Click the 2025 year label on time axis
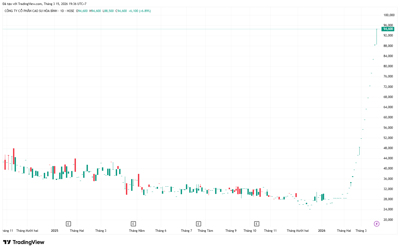 pyautogui.click(x=54, y=231)
